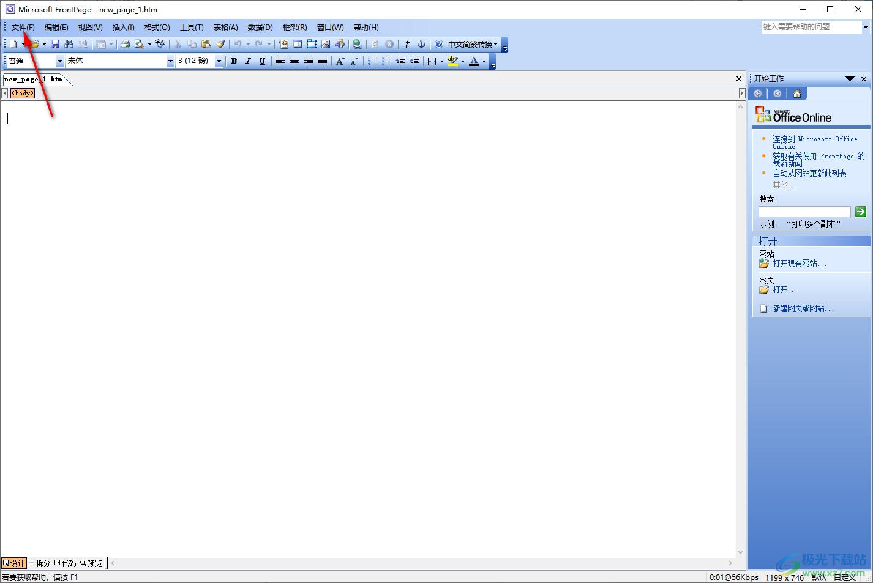Go Home in the task pane
Viewport: 873px width, 583px height.
[x=796, y=94]
